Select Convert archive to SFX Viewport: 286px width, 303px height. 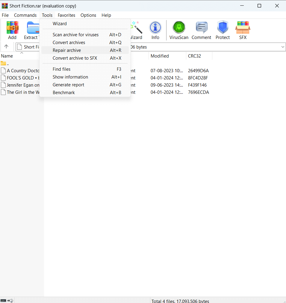tap(85, 58)
